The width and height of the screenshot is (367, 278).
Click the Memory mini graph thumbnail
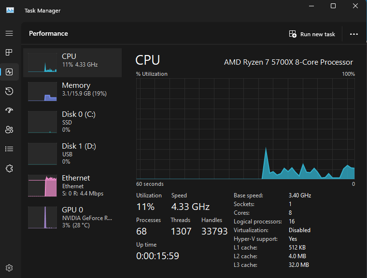(x=42, y=92)
